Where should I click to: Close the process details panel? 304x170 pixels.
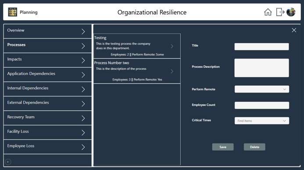click(x=294, y=30)
